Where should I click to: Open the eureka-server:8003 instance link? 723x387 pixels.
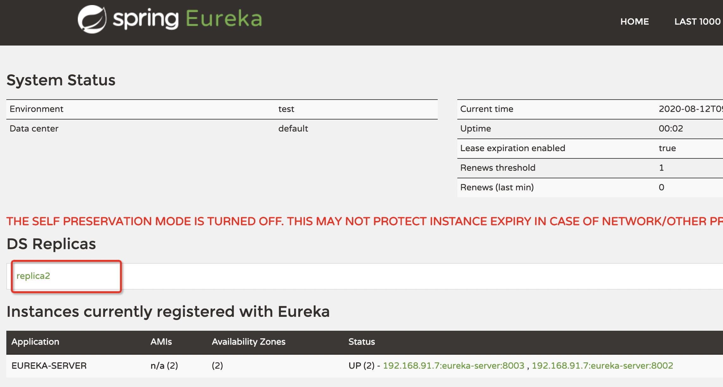point(453,365)
